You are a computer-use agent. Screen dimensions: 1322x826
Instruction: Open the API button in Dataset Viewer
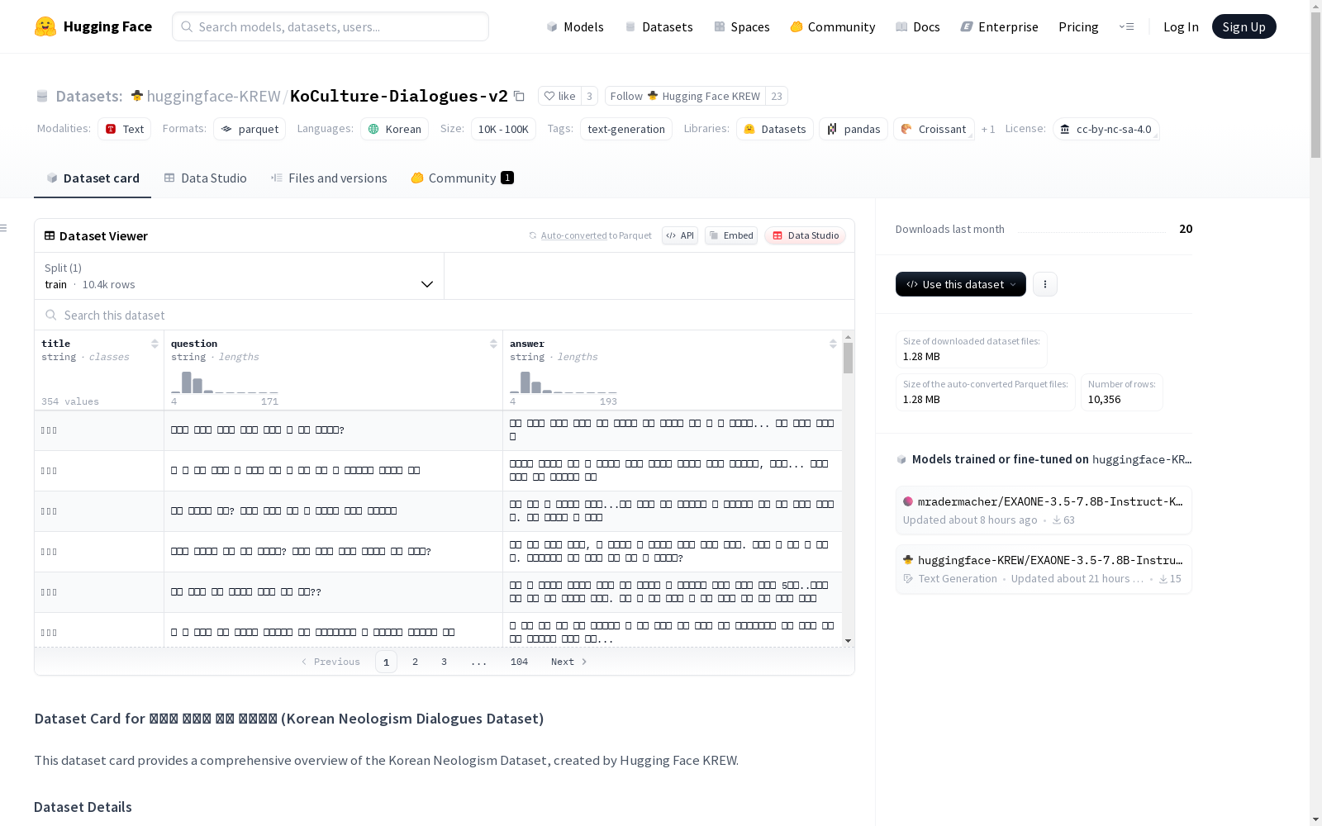pyautogui.click(x=680, y=235)
